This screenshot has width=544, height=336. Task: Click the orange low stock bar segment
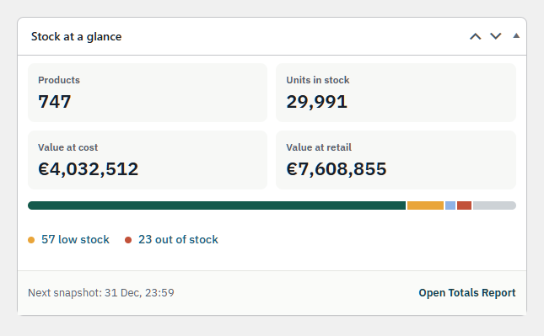coord(425,205)
